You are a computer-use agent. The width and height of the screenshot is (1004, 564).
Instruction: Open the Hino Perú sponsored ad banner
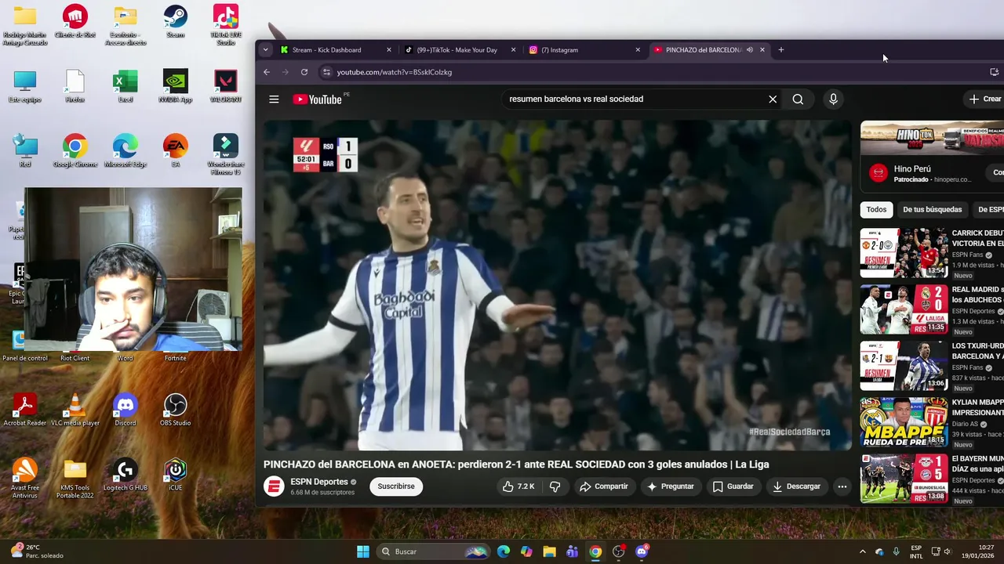coord(932,139)
